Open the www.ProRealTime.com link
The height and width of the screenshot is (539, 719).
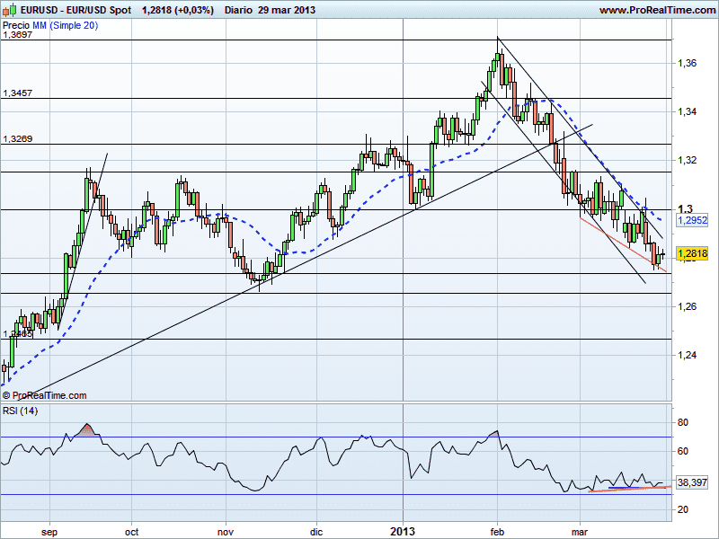658,10
